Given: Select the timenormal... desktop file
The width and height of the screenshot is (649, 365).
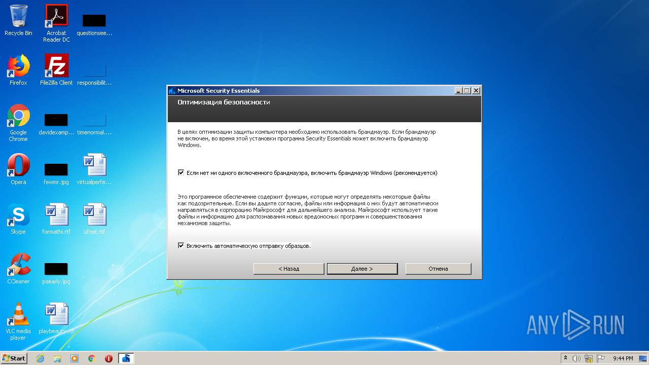Looking at the screenshot, I should tap(94, 123).
